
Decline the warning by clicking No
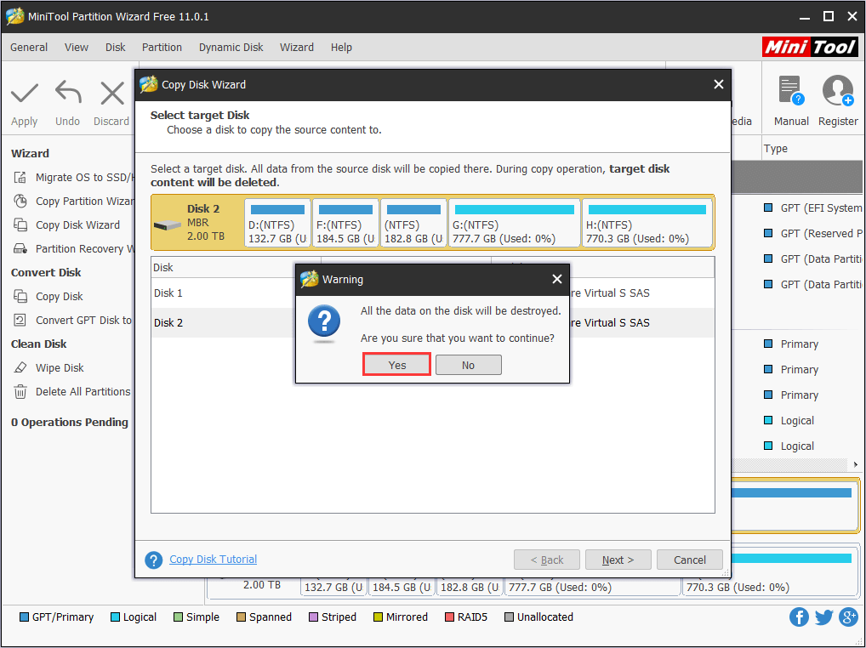tap(469, 365)
